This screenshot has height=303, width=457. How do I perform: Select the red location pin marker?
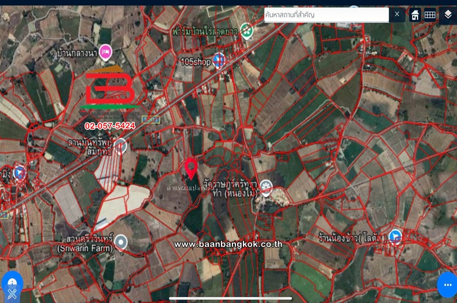191,168
